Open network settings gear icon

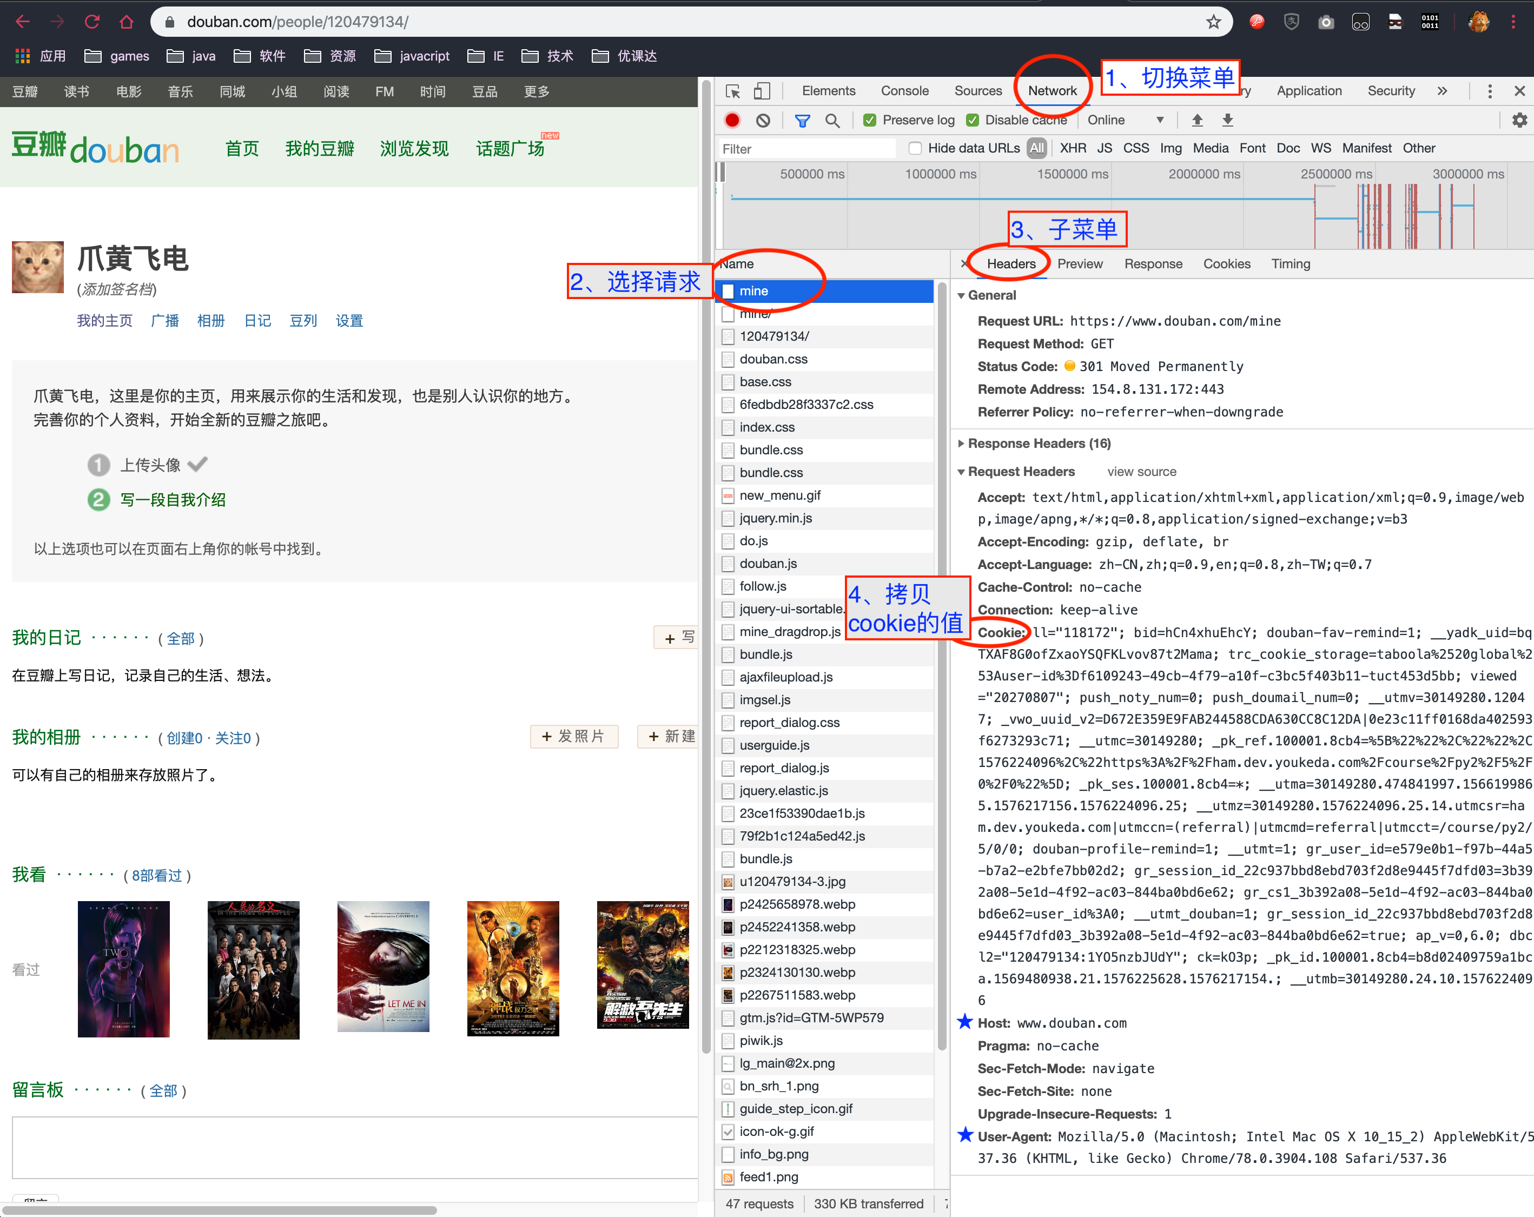[x=1519, y=120]
